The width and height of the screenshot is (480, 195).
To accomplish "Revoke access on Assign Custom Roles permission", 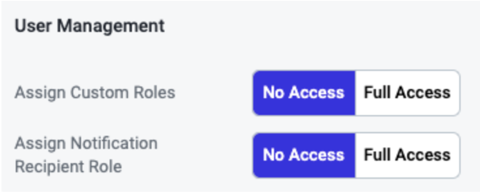I will 304,93.
